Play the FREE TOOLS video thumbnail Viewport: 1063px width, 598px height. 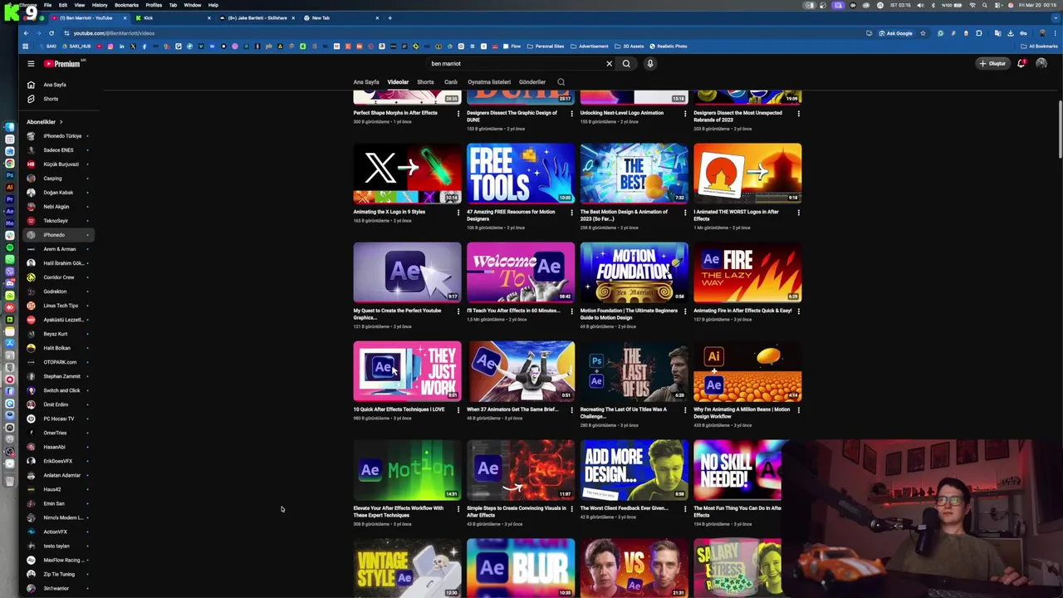click(x=521, y=174)
